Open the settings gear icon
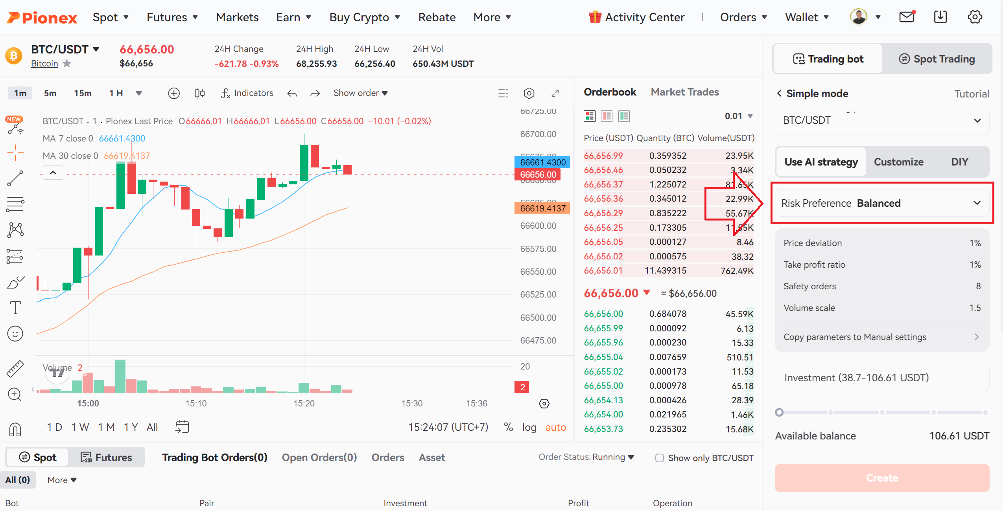 pyautogui.click(x=975, y=17)
